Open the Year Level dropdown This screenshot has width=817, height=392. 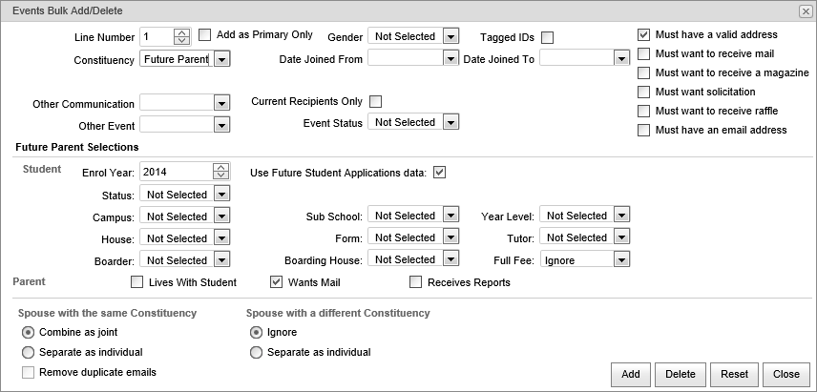pos(621,216)
